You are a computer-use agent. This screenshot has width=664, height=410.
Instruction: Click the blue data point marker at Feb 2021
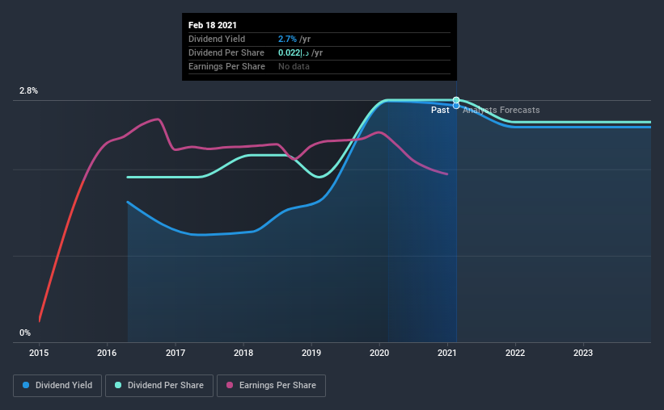(x=456, y=106)
